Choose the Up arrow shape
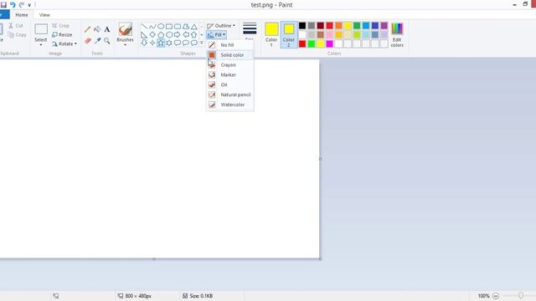Image resolution: width=536 pixels, height=301 pixels. point(193,35)
